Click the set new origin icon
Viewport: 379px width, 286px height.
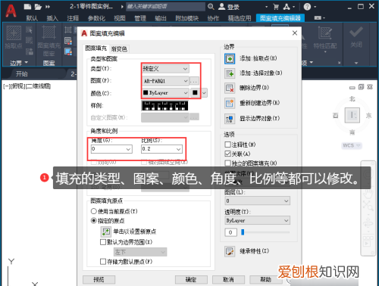pos(105,232)
